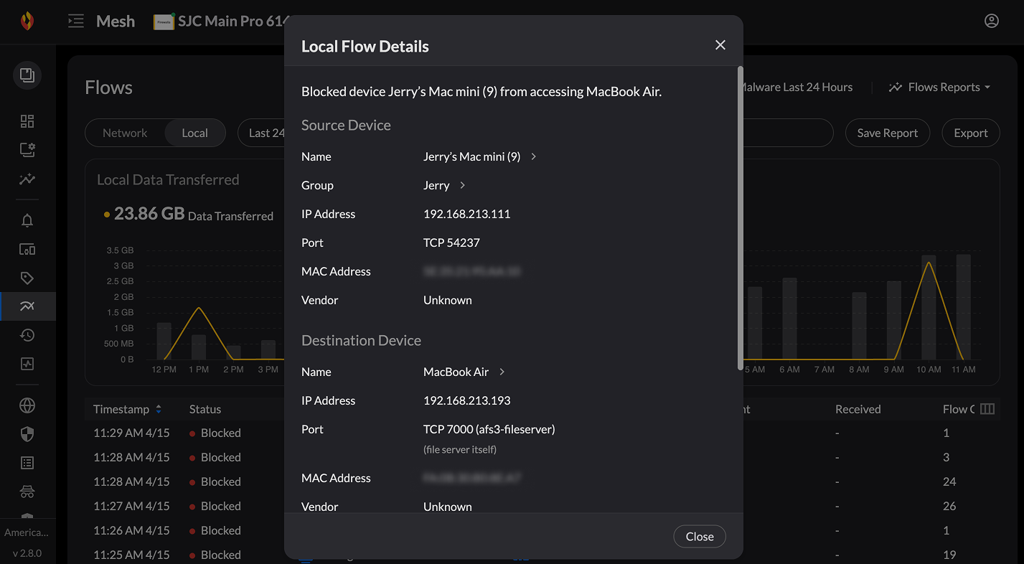Click the 1 PM chart axis label

199,370
